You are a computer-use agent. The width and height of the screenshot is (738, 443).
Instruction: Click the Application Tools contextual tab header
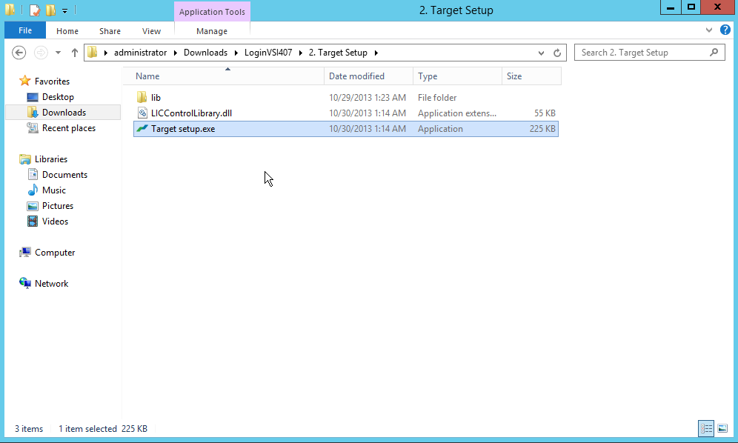(x=212, y=12)
